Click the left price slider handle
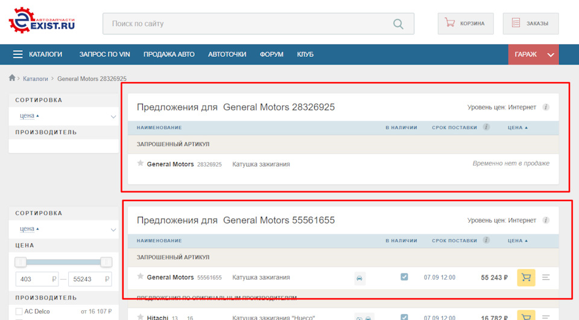Viewport: 579px width, 320px height. click(x=21, y=263)
